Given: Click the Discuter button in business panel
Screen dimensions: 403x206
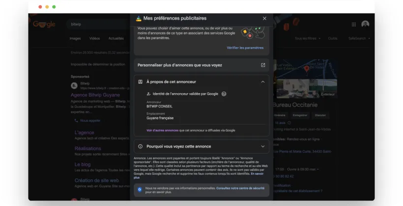Looking at the screenshot, I should coord(320,115).
